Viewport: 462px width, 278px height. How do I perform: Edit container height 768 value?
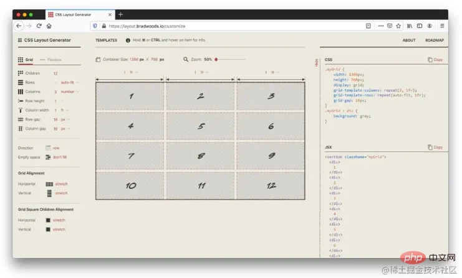(154, 59)
